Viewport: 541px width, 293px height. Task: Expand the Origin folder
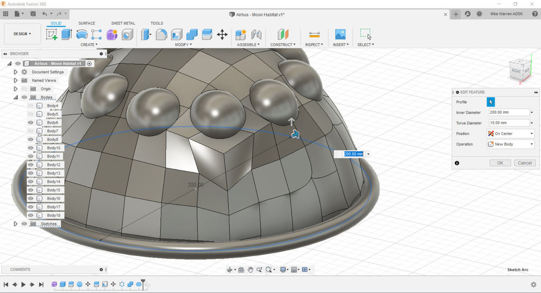[x=15, y=89]
